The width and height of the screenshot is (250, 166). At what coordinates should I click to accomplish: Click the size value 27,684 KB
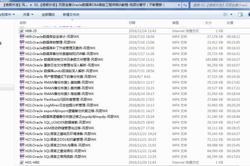coord(215,100)
